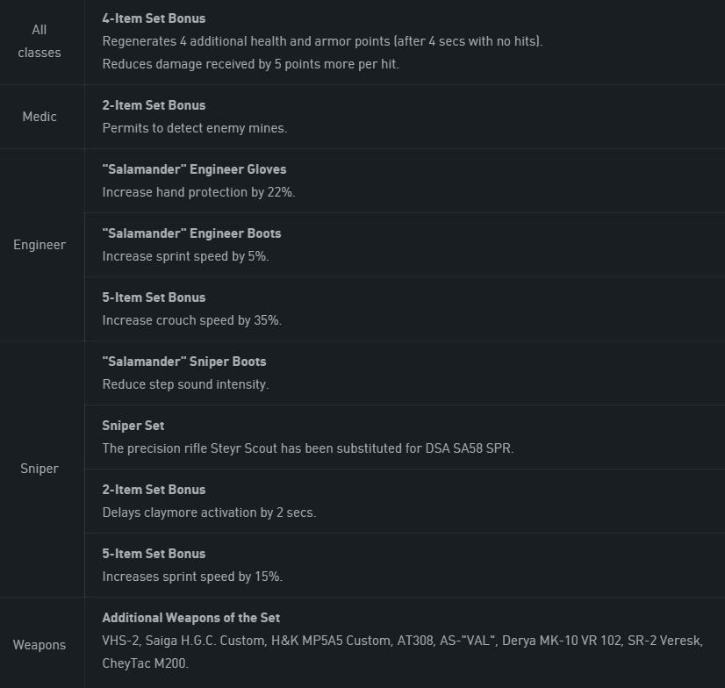Click the "Weapons" row label
This screenshot has height=688, width=725.
(x=39, y=645)
